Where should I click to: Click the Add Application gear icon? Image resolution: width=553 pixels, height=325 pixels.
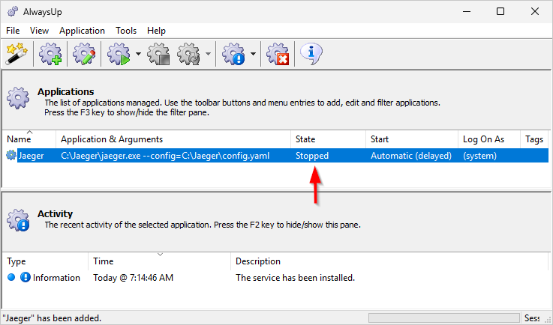(50, 54)
